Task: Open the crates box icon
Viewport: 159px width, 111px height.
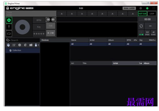Action: point(25,45)
